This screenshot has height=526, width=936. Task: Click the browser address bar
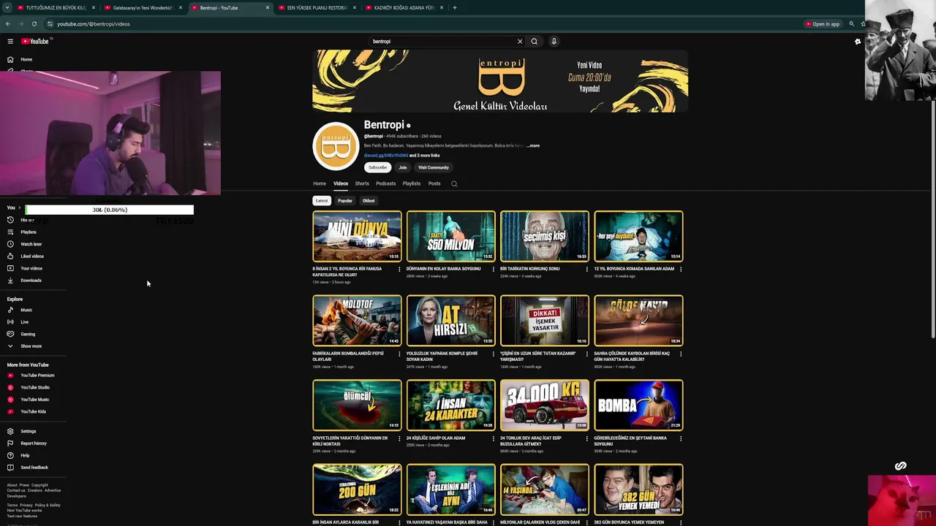click(x=424, y=24)
